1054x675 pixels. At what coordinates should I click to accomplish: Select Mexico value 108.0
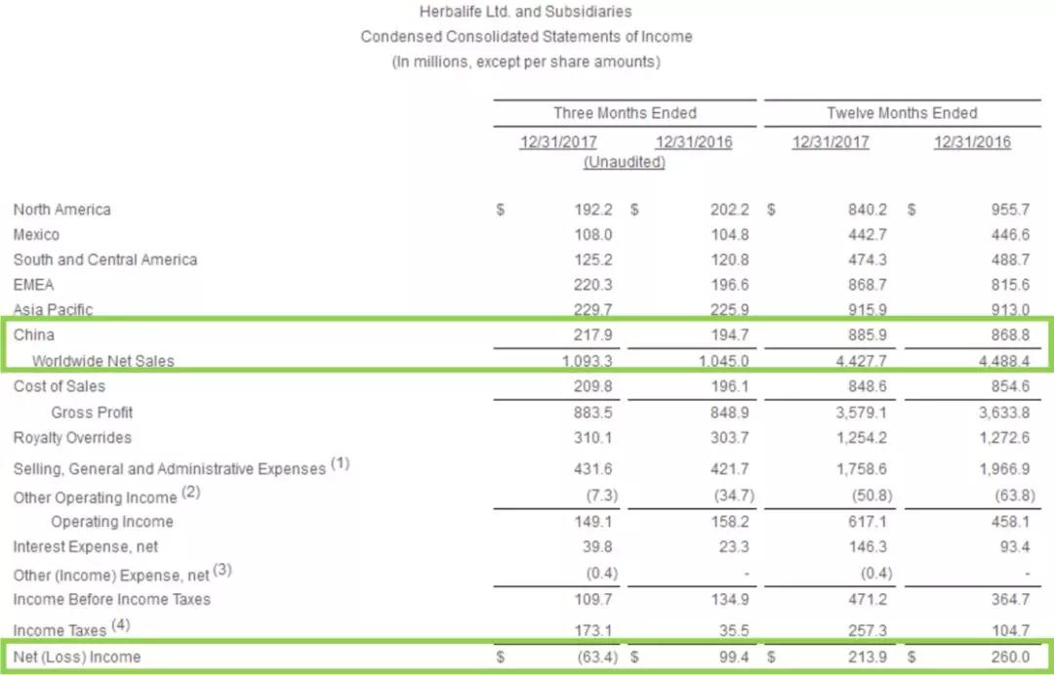593,235
